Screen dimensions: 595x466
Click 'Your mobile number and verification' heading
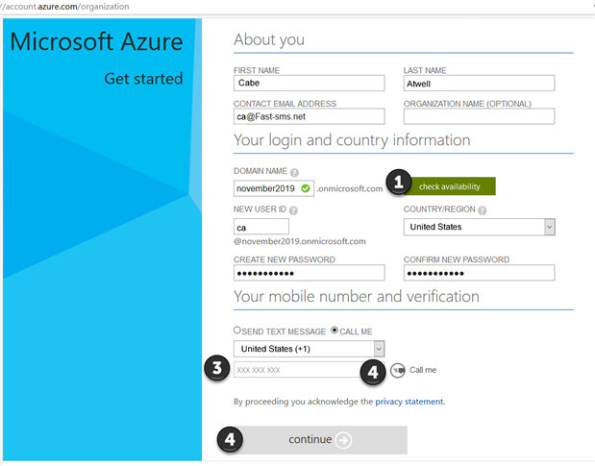coord(357,297)
